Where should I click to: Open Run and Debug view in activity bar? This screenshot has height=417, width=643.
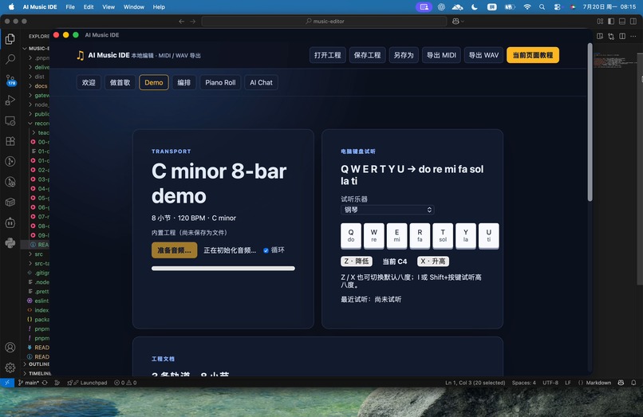pyautogui.click(x=10, y=100)
